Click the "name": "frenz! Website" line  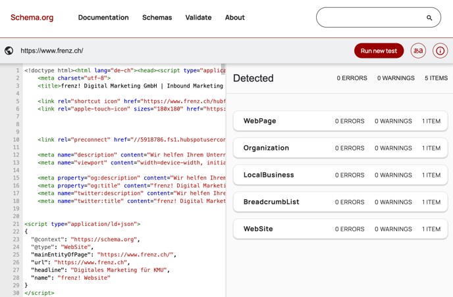point(70,278)
